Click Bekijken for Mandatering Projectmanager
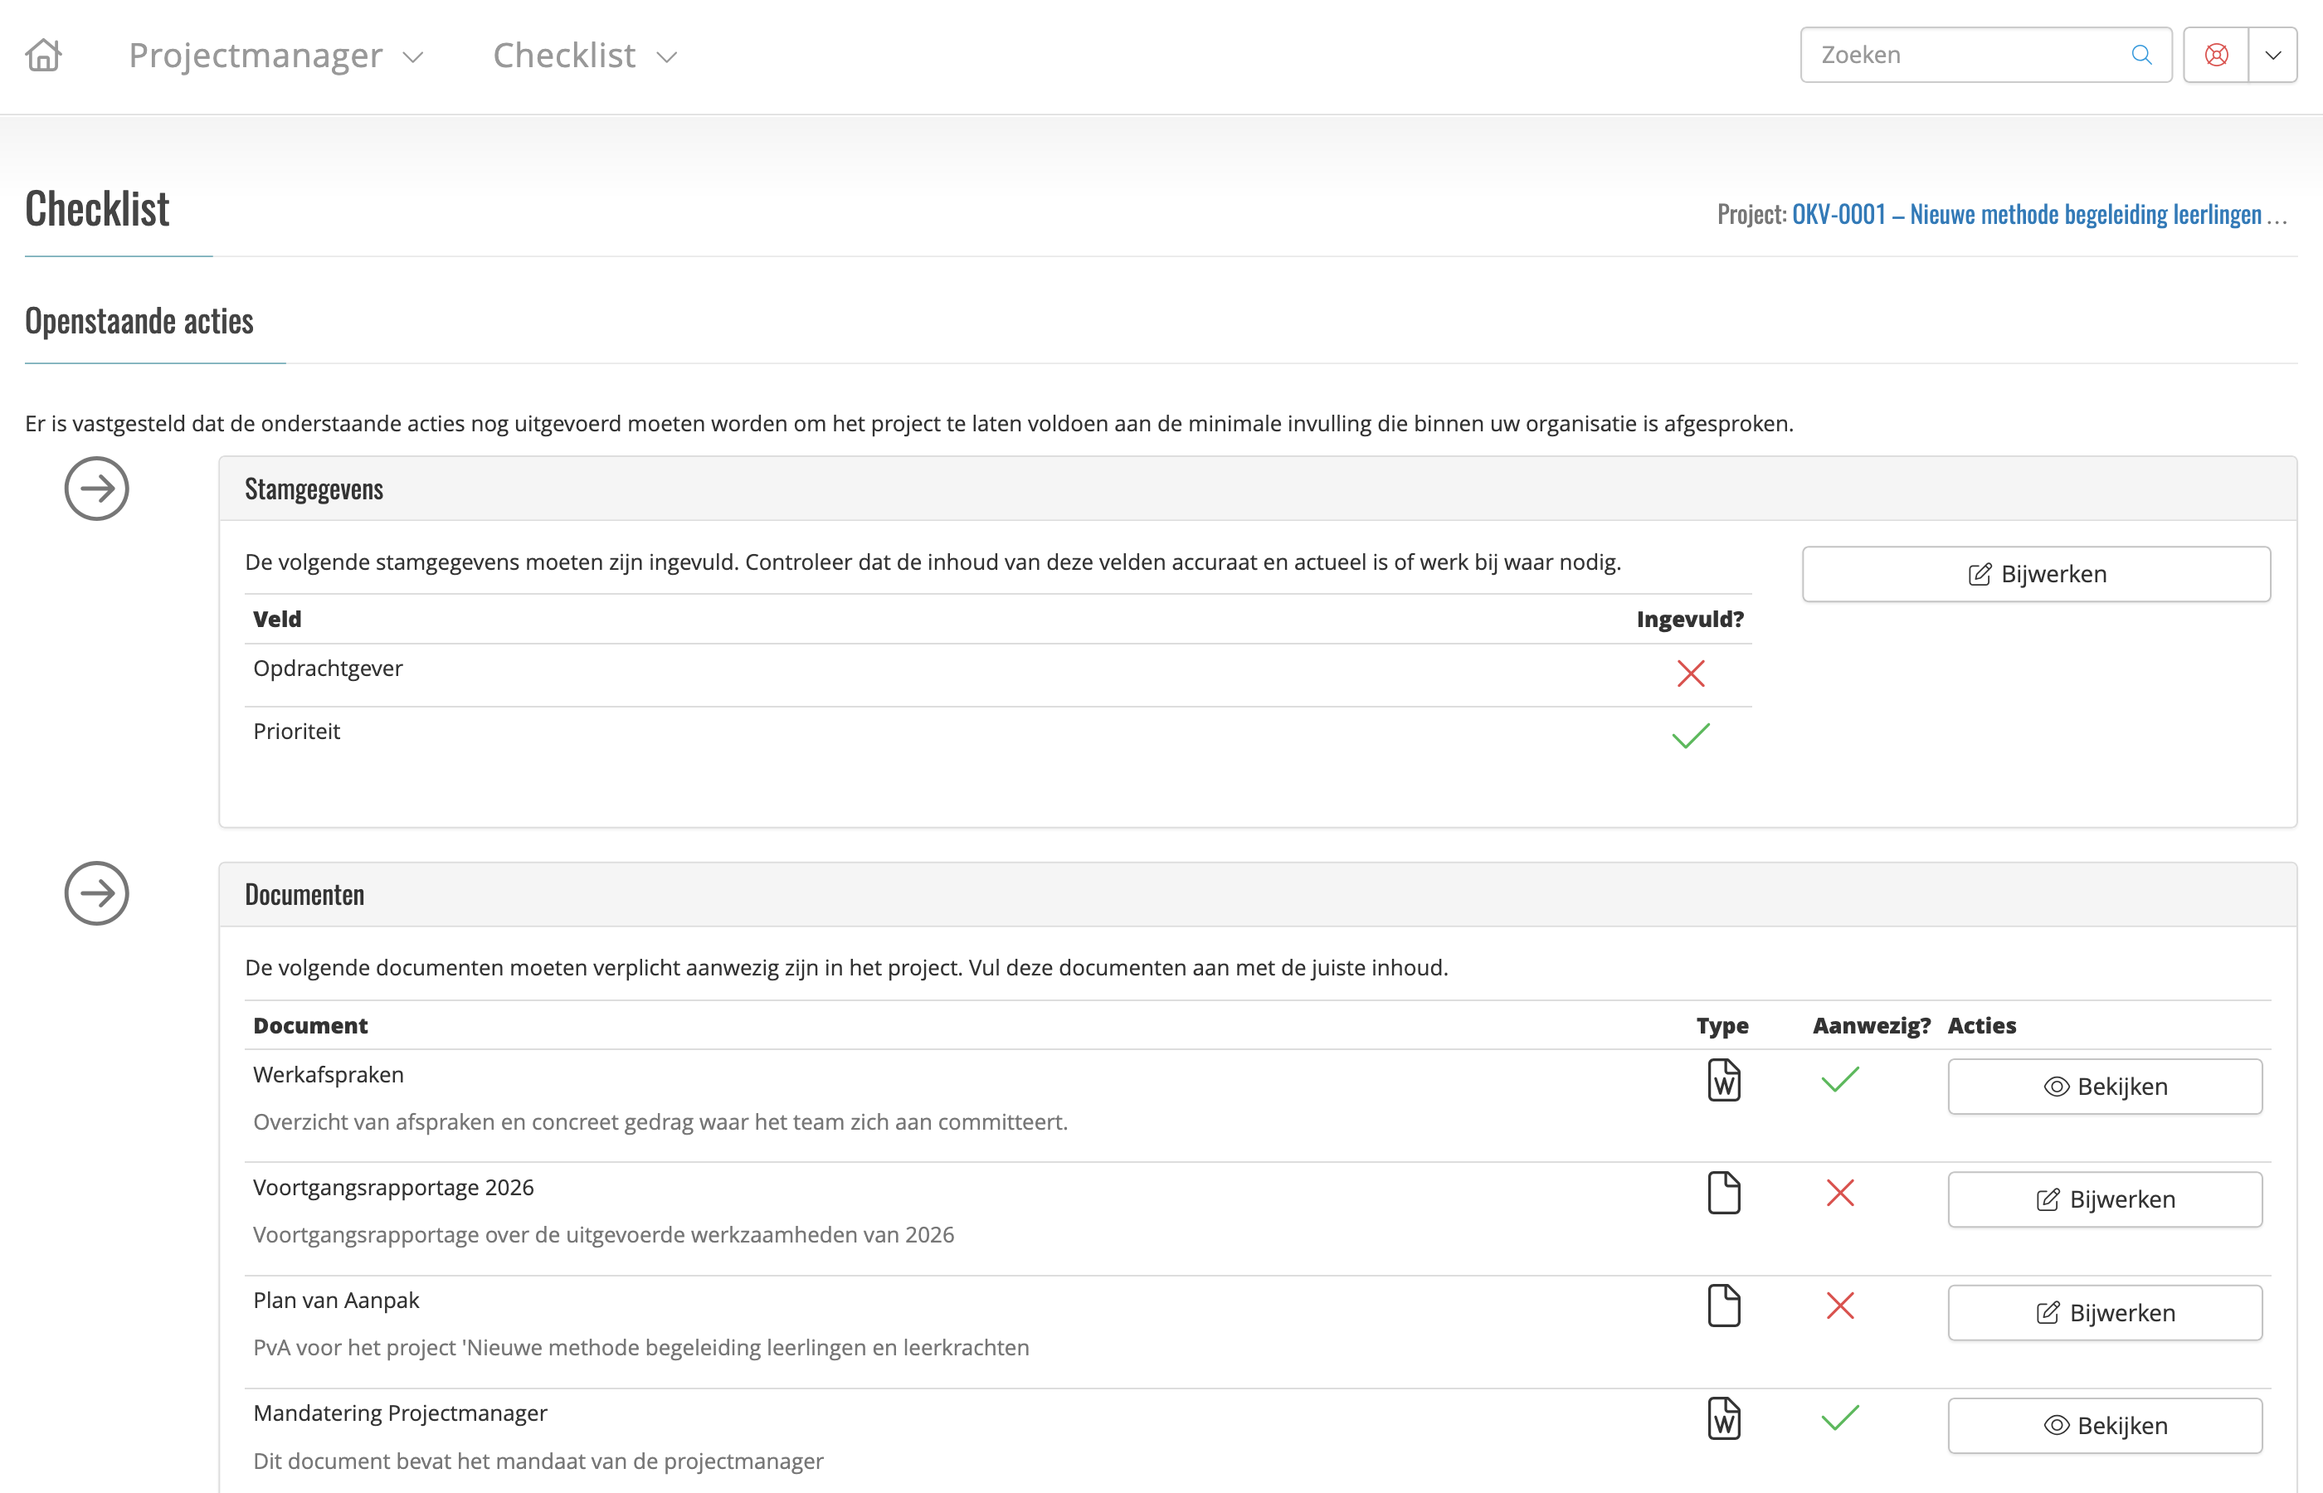 tap(2105, 1425)
